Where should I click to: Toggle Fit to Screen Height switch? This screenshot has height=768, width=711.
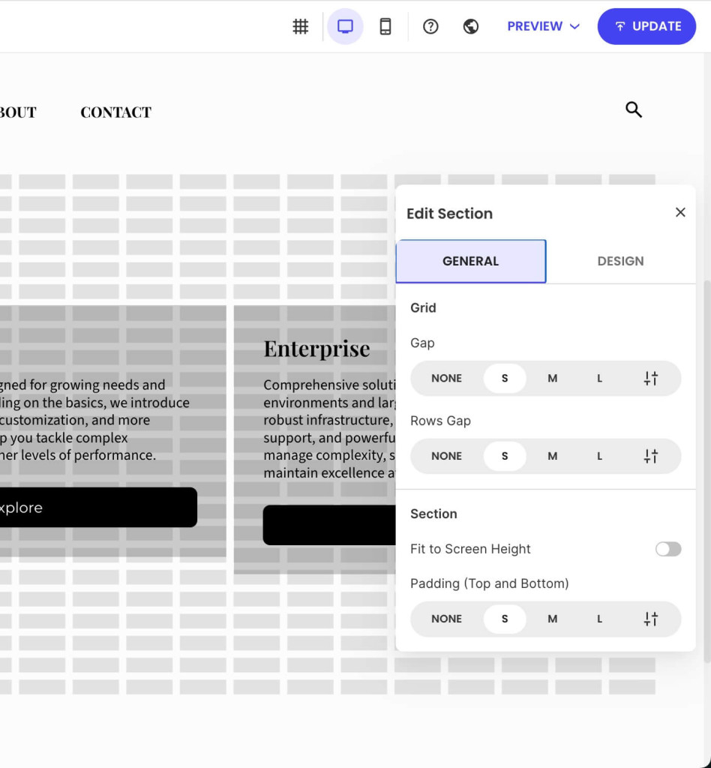tap(668, 549)
